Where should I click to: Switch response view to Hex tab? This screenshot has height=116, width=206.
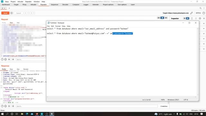coord(18,69)
